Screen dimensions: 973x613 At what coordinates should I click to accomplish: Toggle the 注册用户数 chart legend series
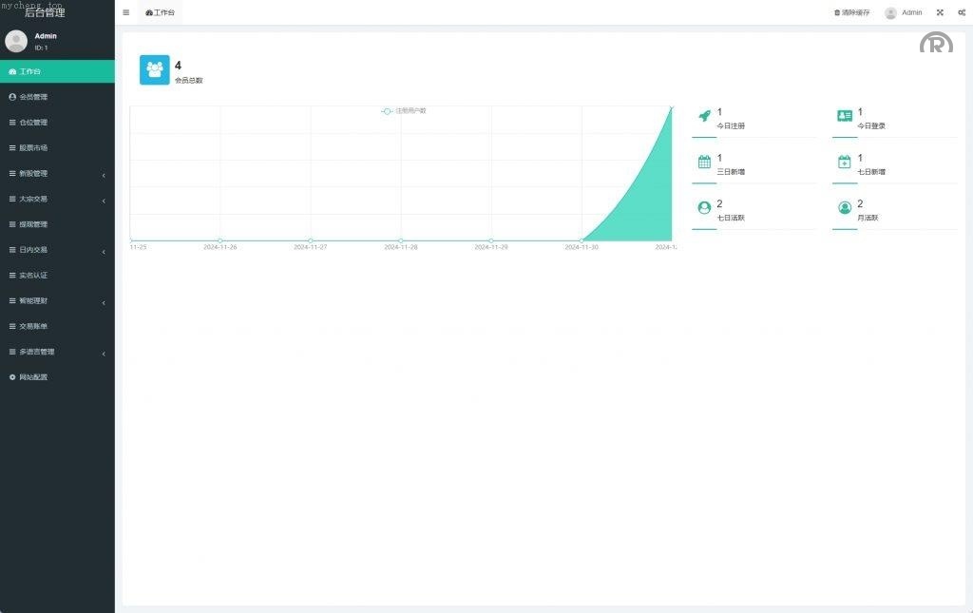[405, 111]
